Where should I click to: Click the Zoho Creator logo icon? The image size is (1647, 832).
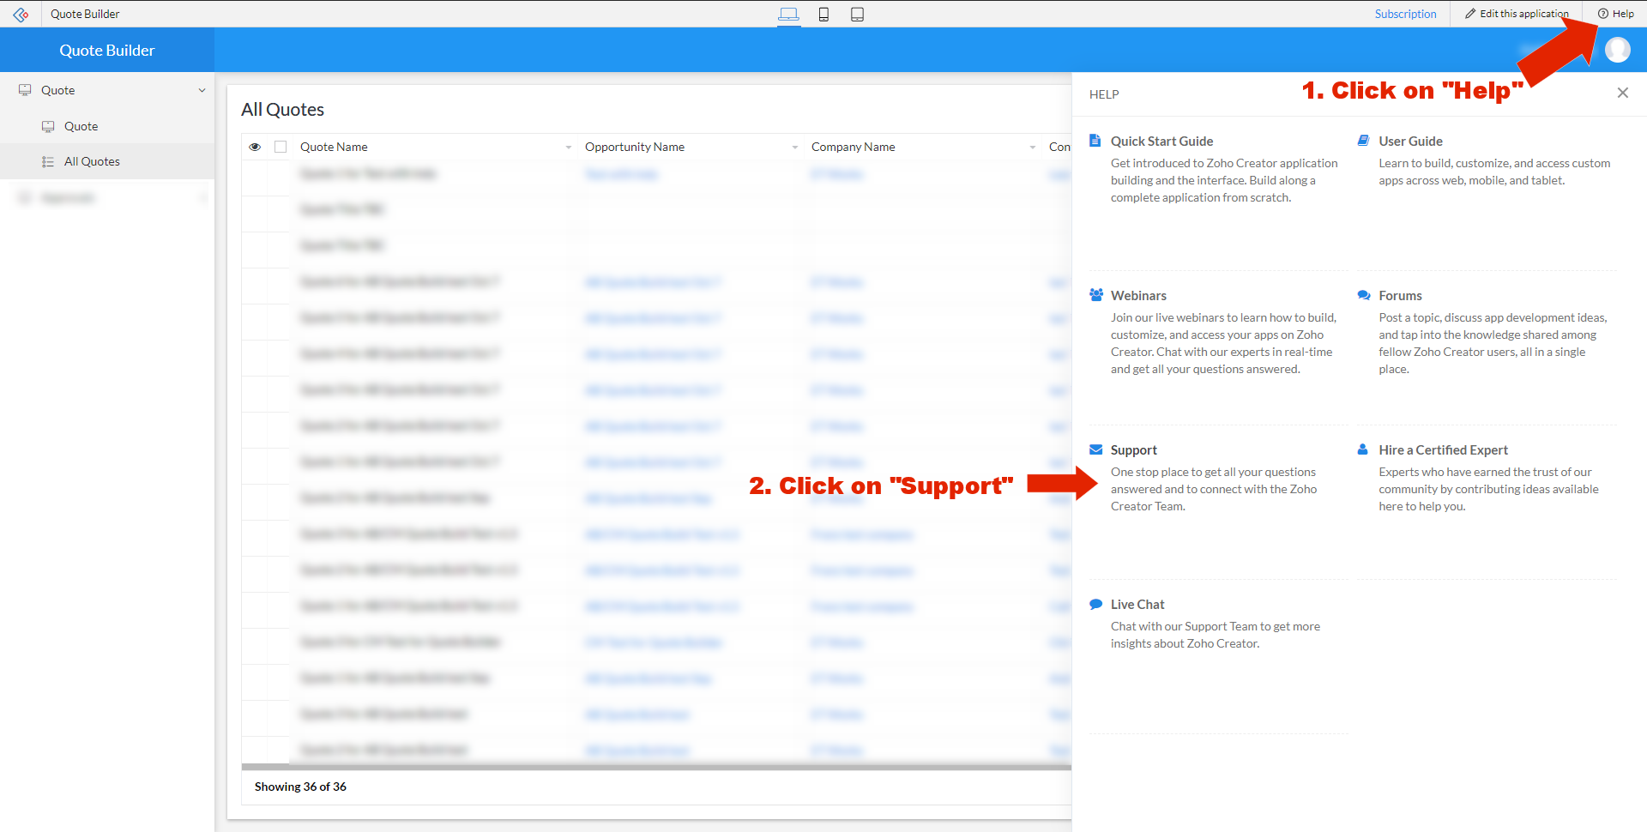[21, 15]
